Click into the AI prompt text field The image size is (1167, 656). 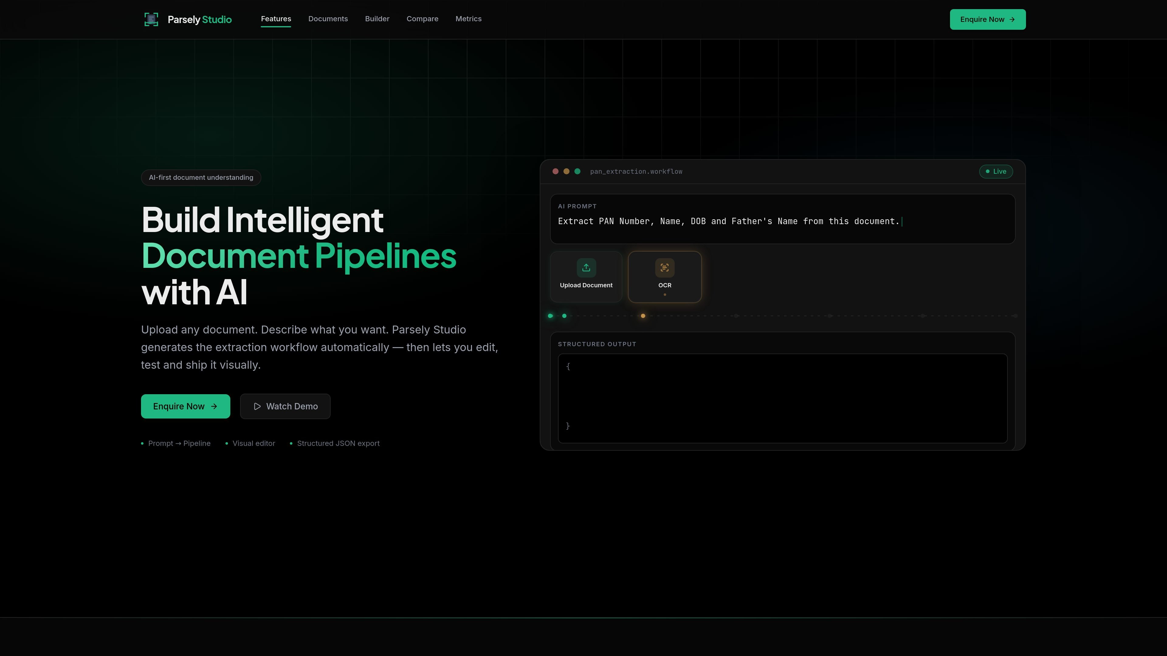782,219
